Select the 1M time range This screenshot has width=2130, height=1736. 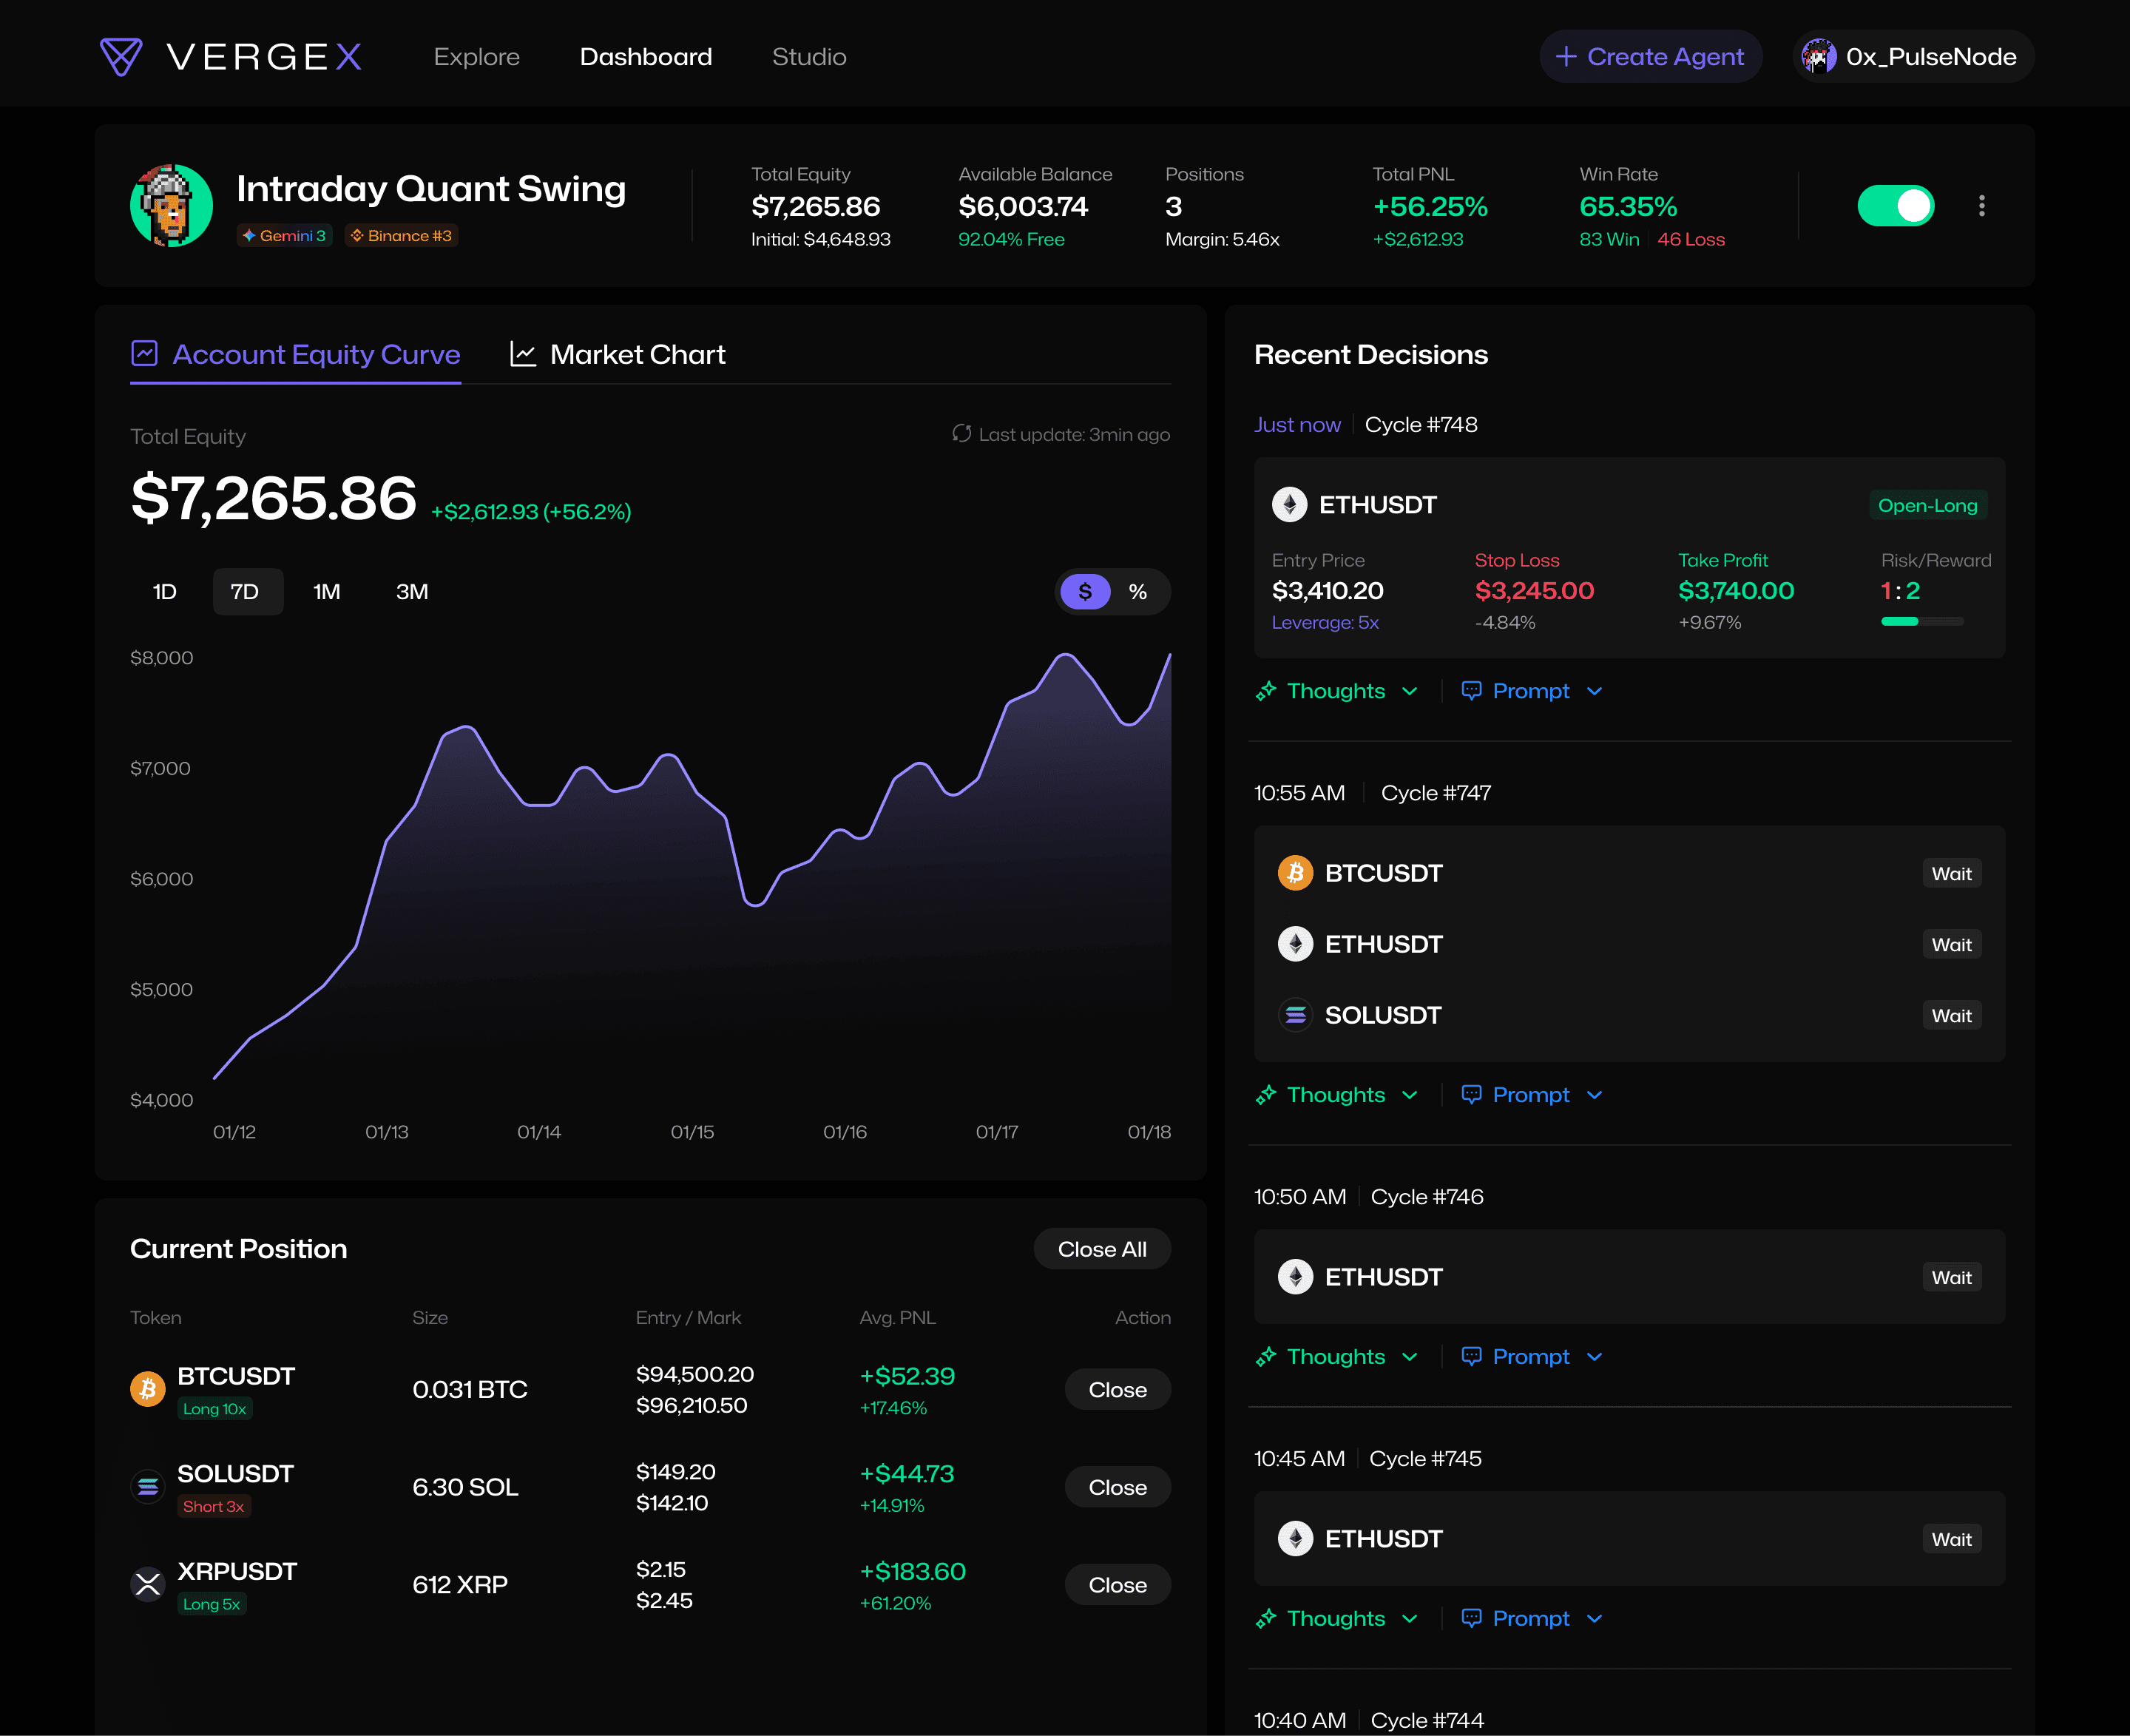[327, 592]
